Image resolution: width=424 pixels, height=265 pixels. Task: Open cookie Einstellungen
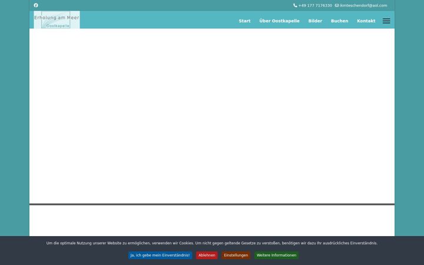coord(236,255)
